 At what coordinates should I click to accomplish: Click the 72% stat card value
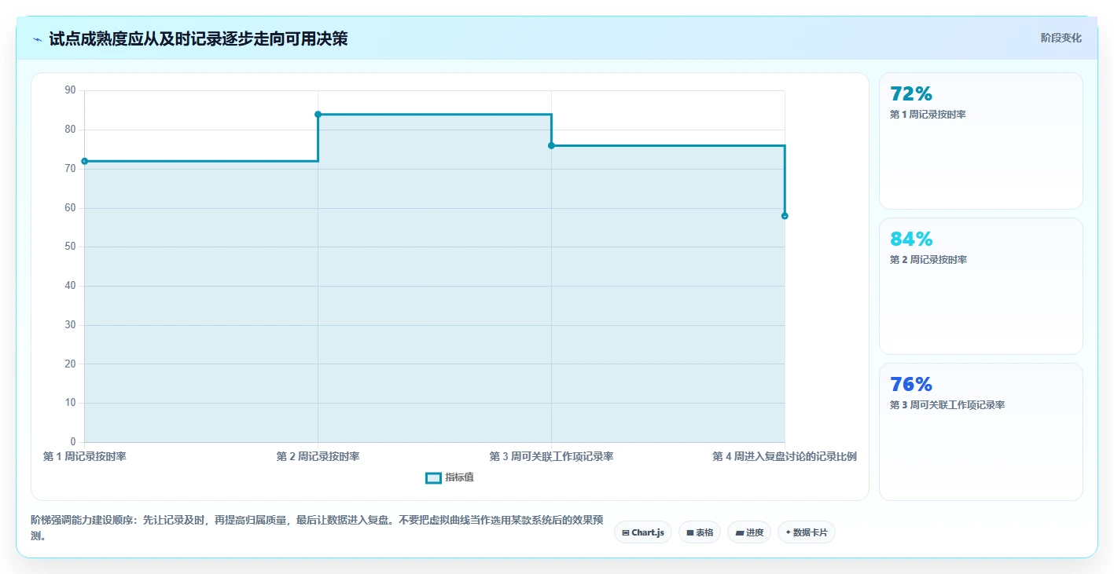(x=911, y=93)
